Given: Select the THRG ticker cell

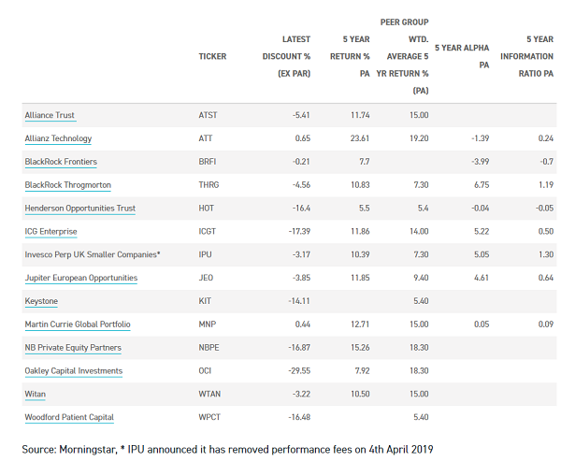Looking at the screenshot, I should [209, 185].
